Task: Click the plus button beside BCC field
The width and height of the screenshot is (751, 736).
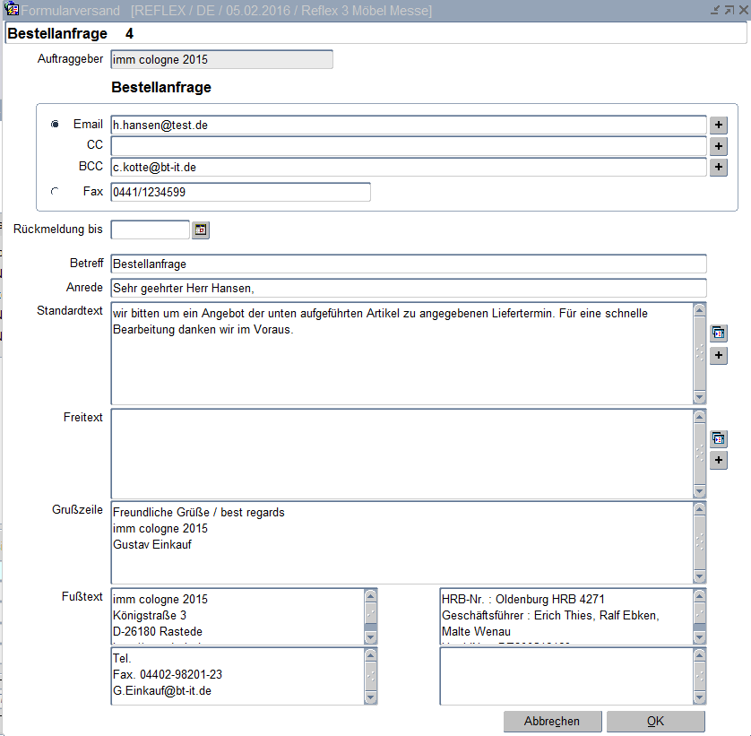Action: coord(718,167)
